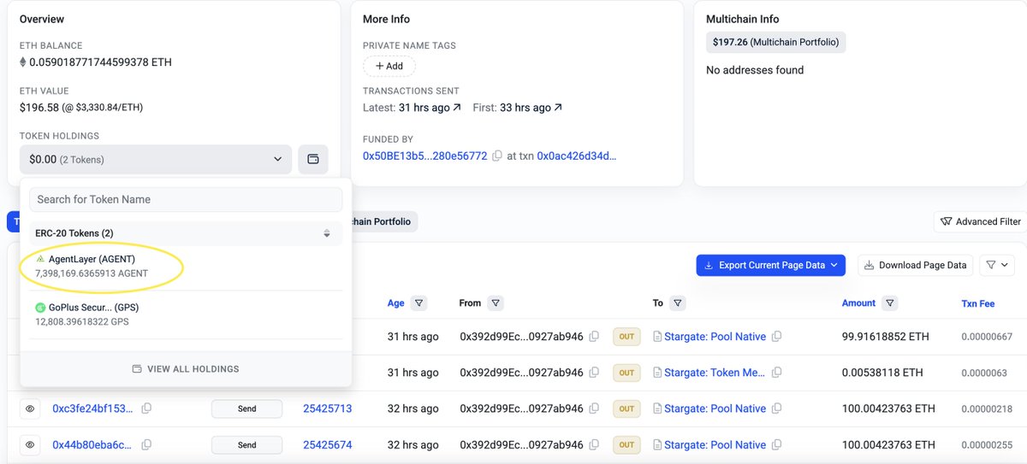Click the GoPlus Security token logo icon
Screen dimensions: 1027x464
point(40,308)
